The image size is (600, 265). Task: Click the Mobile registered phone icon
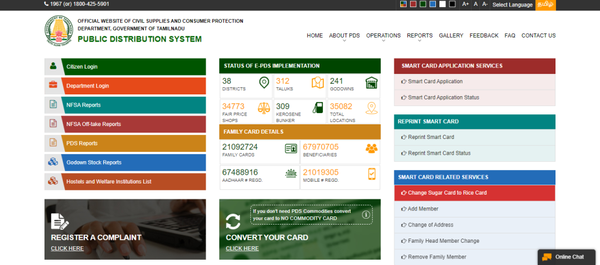(372, 174)
